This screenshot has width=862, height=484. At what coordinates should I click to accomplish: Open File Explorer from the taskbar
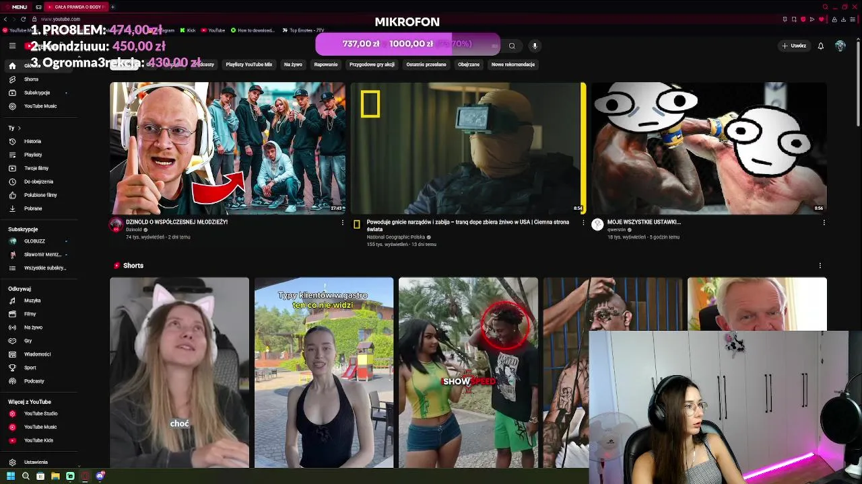[55, 476]
